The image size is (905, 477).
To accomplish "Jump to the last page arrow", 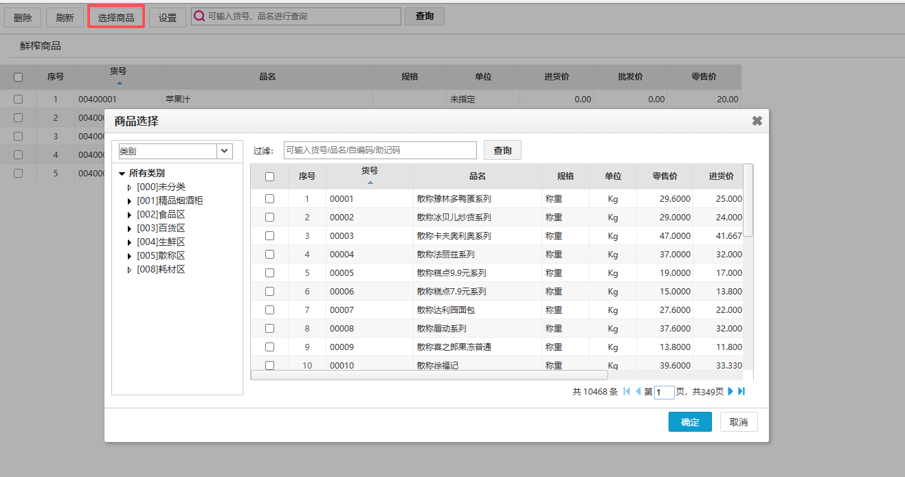I will point(741,392).
